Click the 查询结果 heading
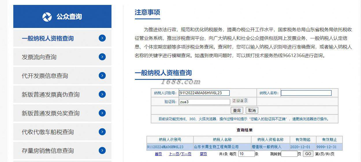Image resolution: width=361 pixels, height=162 pixels. pyautogui.click(x=245, y=130)
